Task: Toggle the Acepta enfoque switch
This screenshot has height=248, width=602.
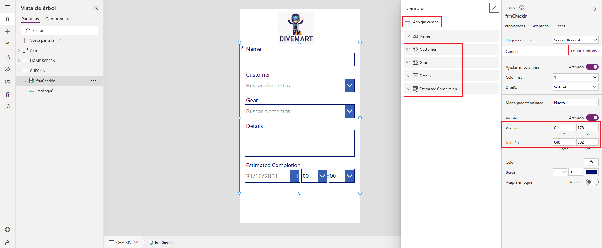Action: click(x=592, y=182)
